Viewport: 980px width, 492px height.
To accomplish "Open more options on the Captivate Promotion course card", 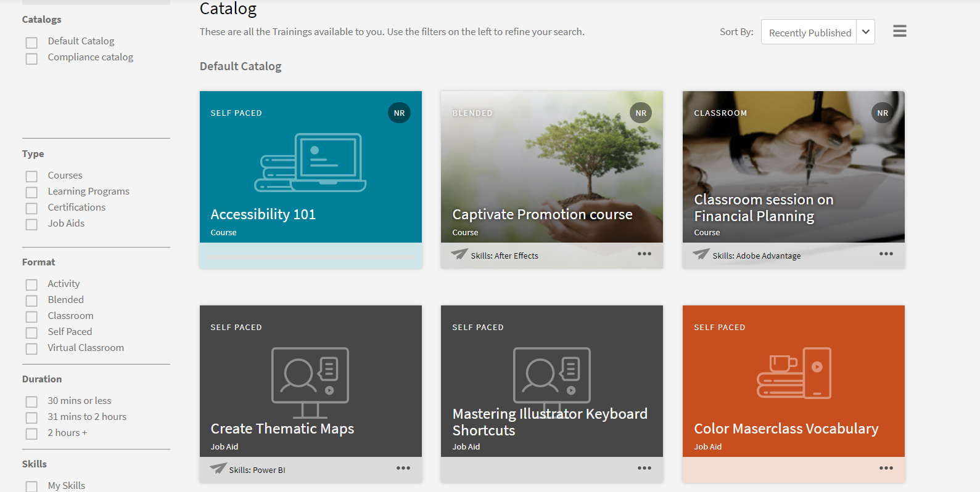I will [644, 254].
